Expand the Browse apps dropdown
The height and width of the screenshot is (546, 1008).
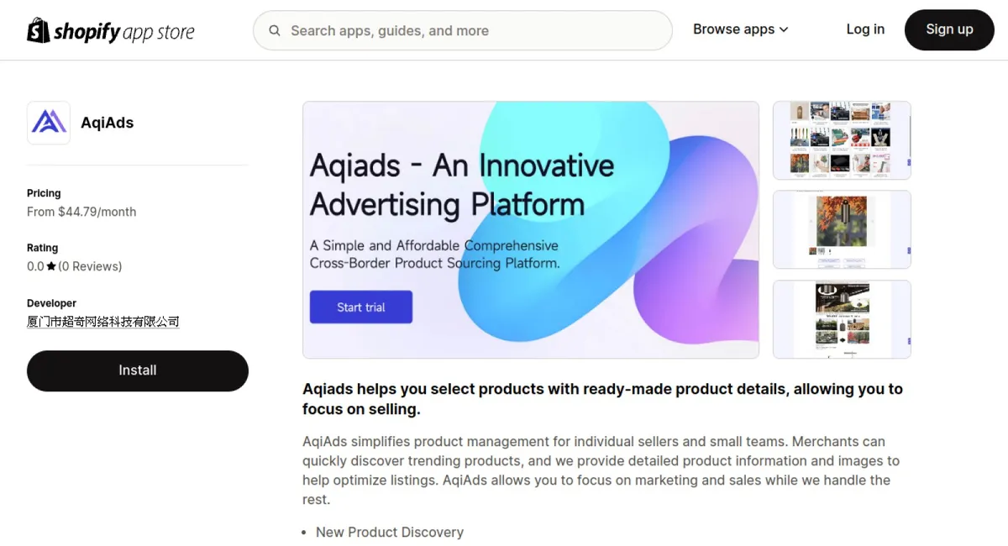(740, 29)
